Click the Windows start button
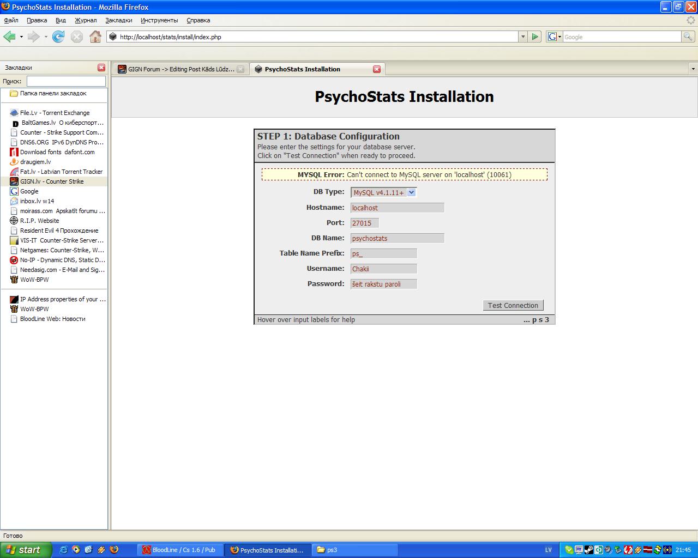Screen dimensions: 698x558 (26, 550)
